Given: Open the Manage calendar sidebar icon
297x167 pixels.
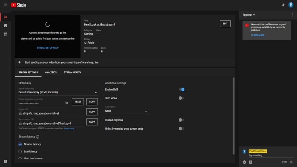Looking at the screenshot, I should point(6,34).
